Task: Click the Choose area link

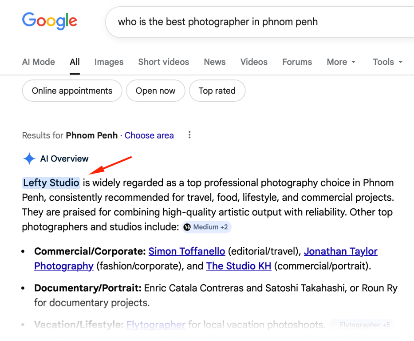Action: [x=149, y=135]
